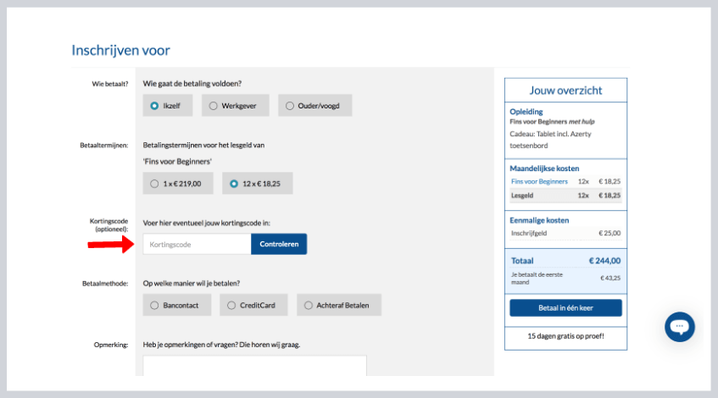Select Bancontact as payment method
This screenshot has height=398, width=718.
coord(177,305)
